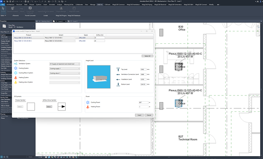Click the Cooling System snowflake icon
This screenshot has width=263, height=159.
click(16, 68)
